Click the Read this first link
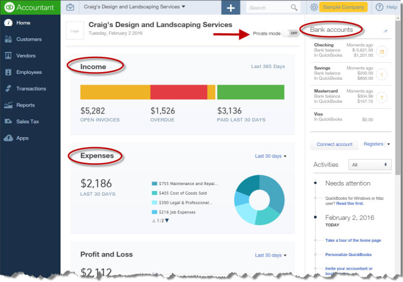The height and width of the screenshot is (282, 403). point(350,203)
